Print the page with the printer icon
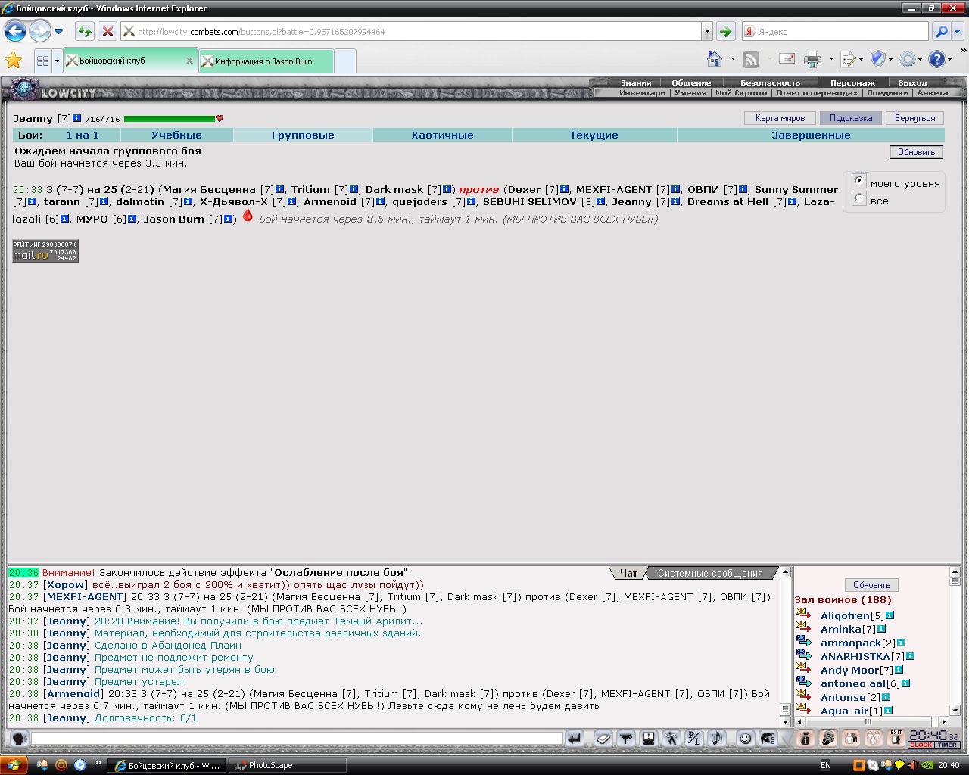 coord(813,59)
